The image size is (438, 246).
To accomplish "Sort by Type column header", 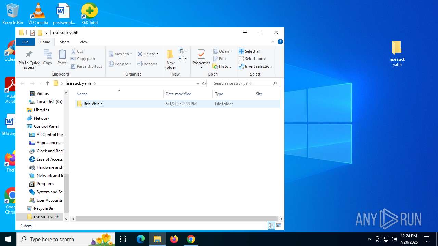I will point(233,94).
